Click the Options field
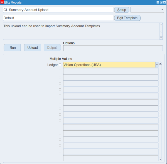 tap(113, 48)
